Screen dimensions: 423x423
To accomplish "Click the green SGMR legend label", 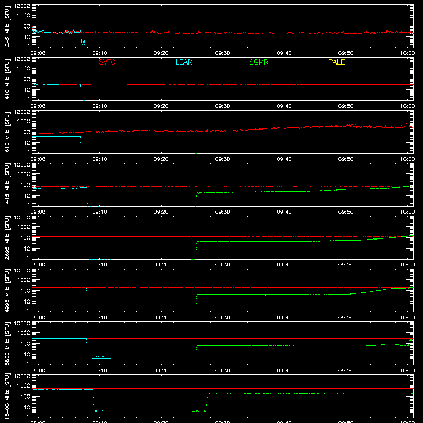I will coord(259,62).
